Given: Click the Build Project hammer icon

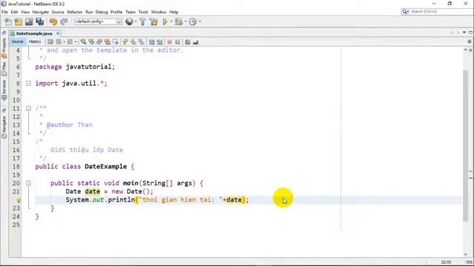Looking at the screenshot, I should 143,21.
